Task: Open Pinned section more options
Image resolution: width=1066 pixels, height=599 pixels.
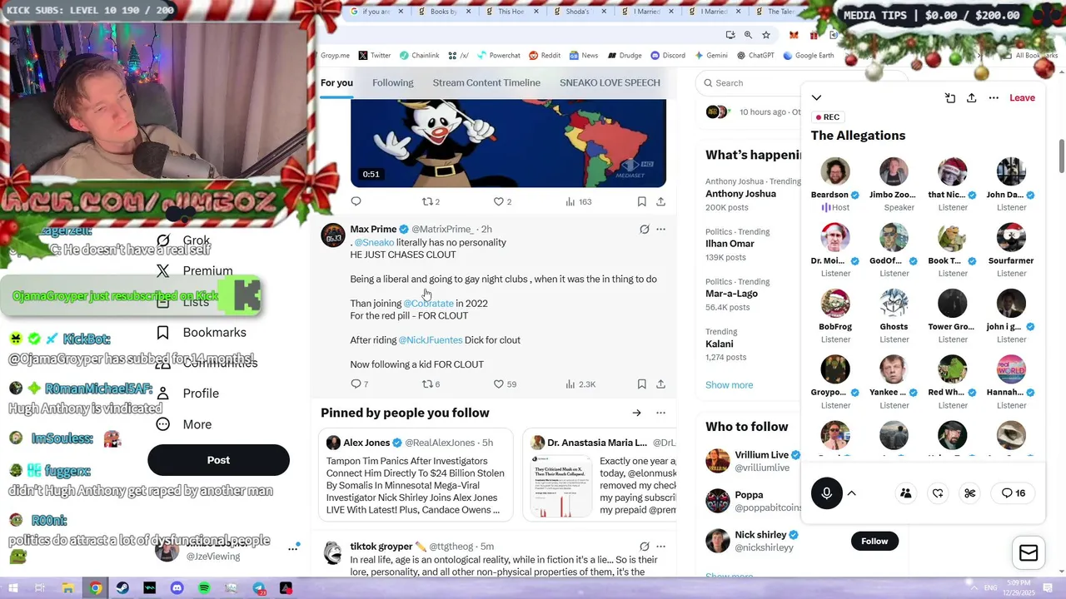Action: (660, 413)
